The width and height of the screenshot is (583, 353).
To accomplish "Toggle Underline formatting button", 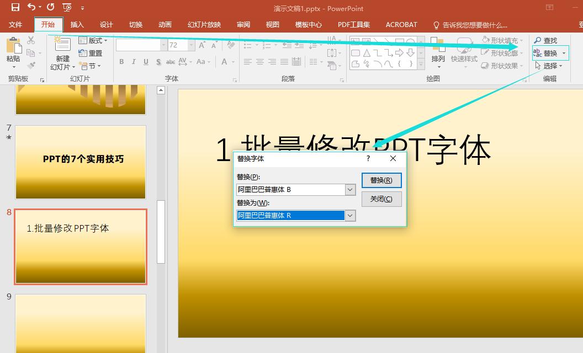I will (146, 62).
